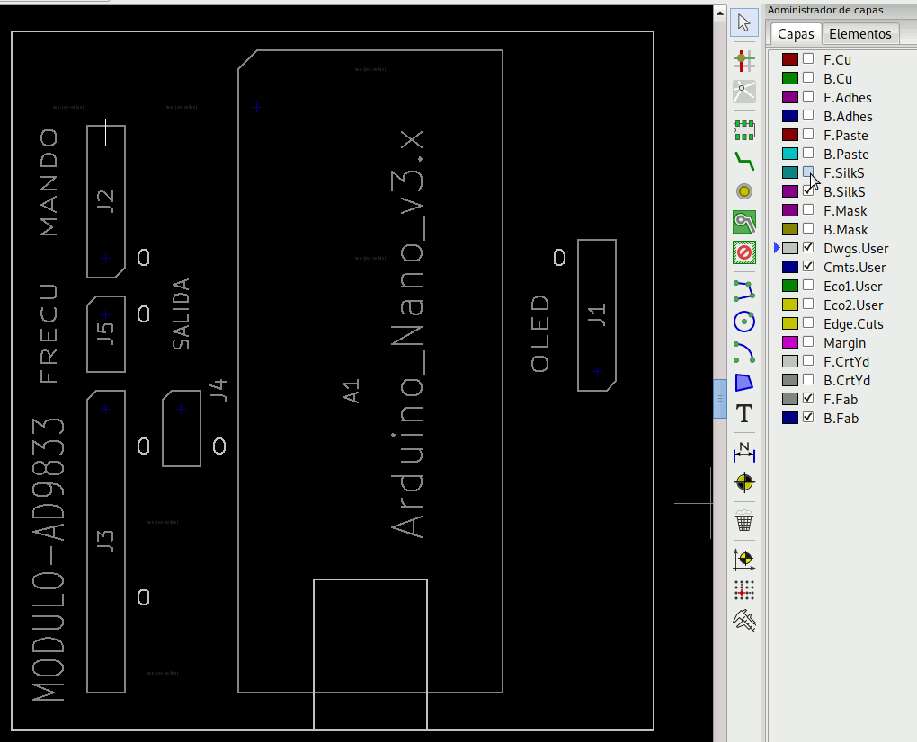
Task: Choose the add footprint tool
Action: pyautogui.click(x=743, y=129)
